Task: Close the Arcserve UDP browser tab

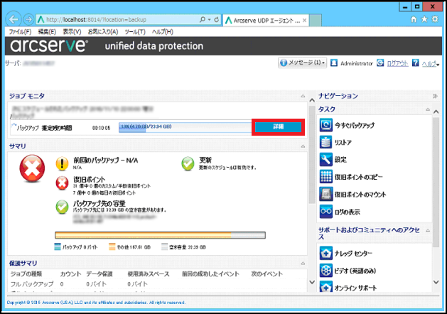Action: pyautogui.click(x=304, y=20)
